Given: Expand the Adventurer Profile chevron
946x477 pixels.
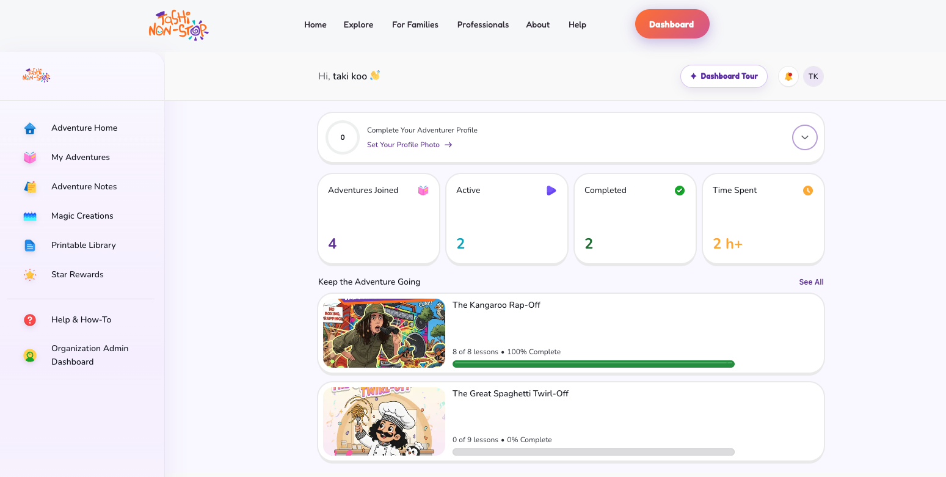Looking at the screenshot, I should tap(805, 137).
